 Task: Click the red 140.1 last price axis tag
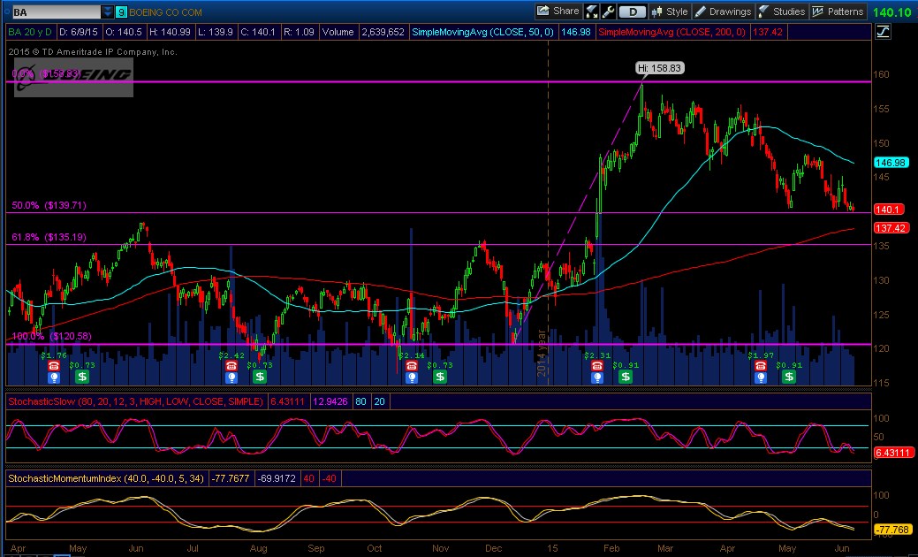point(890,209)
